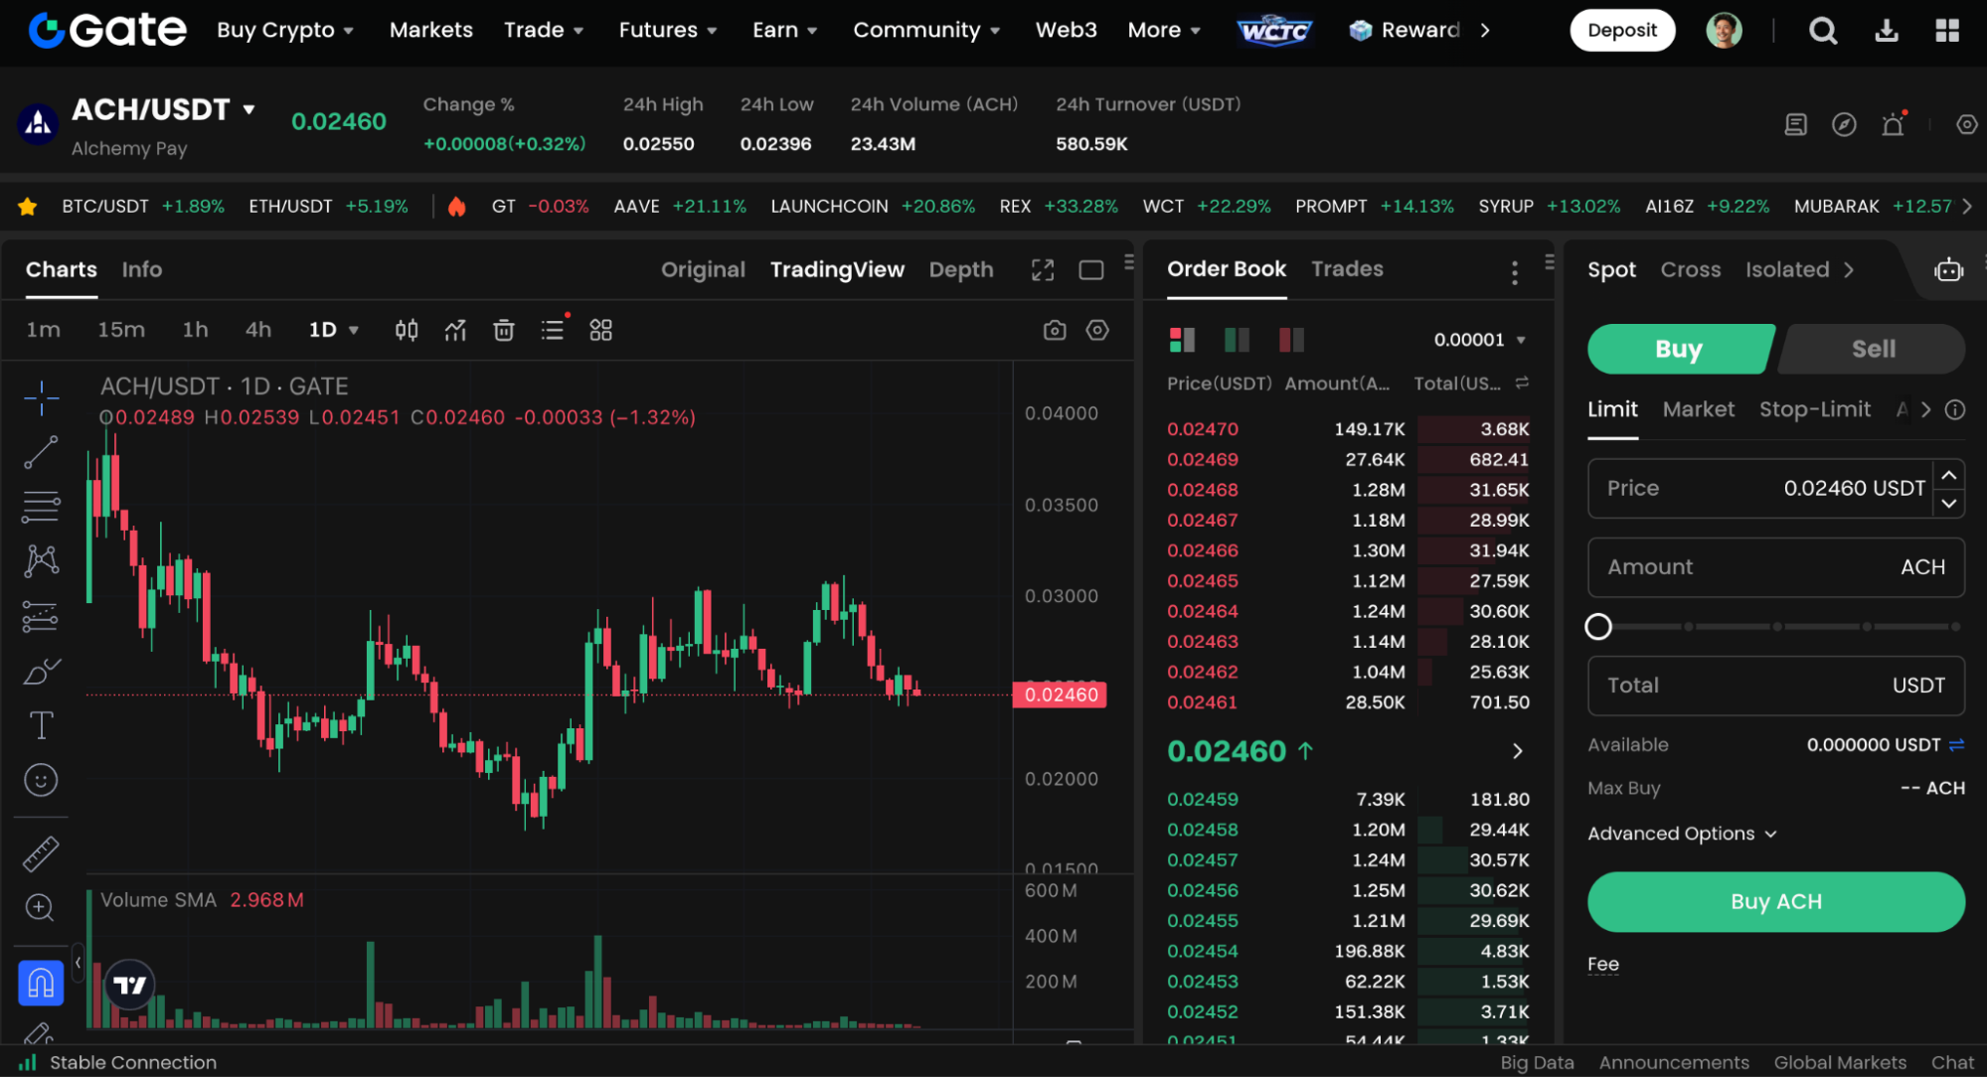Viewport: 1987px width, 1078px height.
Task: Select the crosshair cursor tool
Action: (x=42, y=397)
